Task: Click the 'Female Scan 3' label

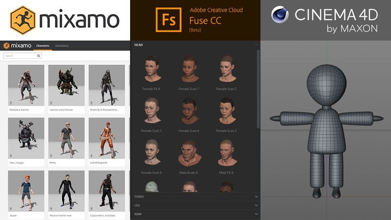Action: (x=151, y=131)
